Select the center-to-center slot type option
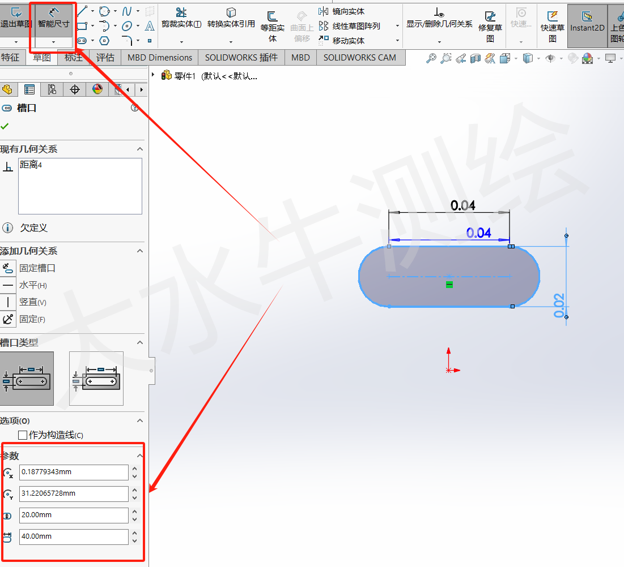This screenshot has width=624, height=567. tap(28, 377)
